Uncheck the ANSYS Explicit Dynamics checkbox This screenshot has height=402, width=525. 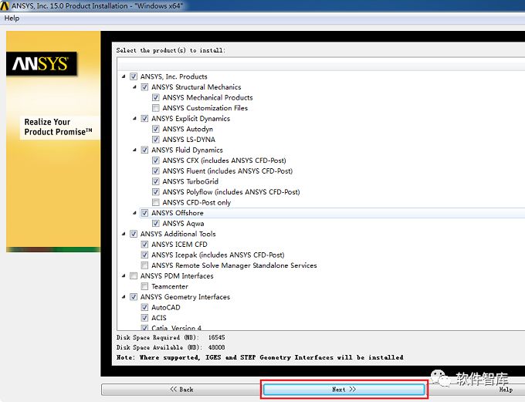click(144, 119)
